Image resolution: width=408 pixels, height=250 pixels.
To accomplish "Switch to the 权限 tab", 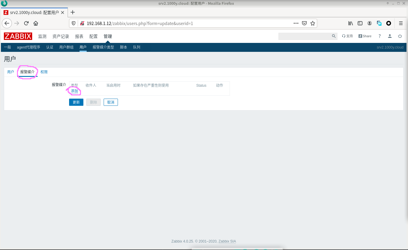I will click(44, 72).
